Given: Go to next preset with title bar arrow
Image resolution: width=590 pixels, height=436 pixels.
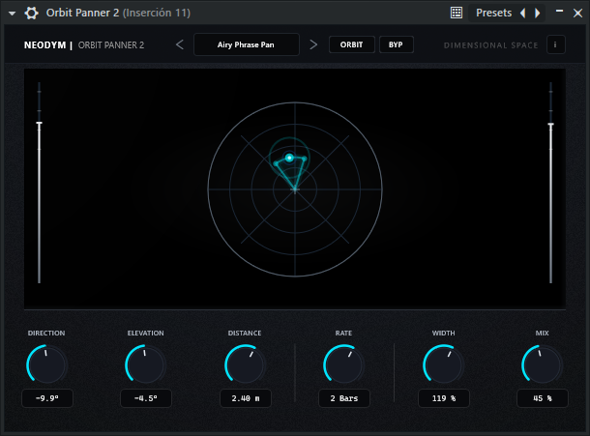Looking at the screenshot, I should pos(538,14).
